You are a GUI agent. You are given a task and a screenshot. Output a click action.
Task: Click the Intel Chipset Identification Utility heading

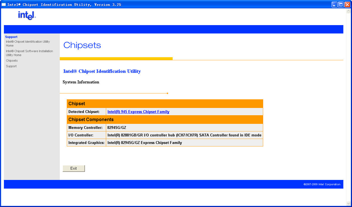click(x=102, y=71)
